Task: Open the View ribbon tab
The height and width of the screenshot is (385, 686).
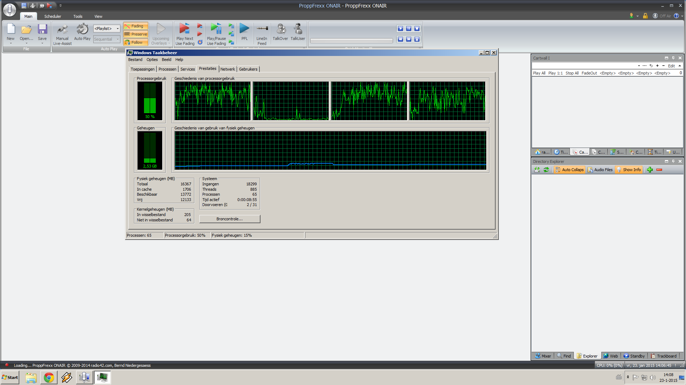Action: tap(98, 16)
